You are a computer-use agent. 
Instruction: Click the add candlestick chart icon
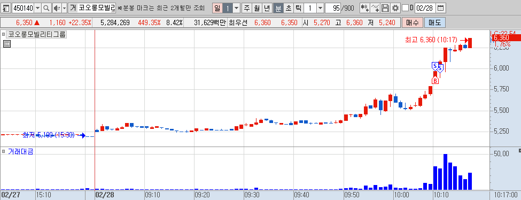pos(365,8)
